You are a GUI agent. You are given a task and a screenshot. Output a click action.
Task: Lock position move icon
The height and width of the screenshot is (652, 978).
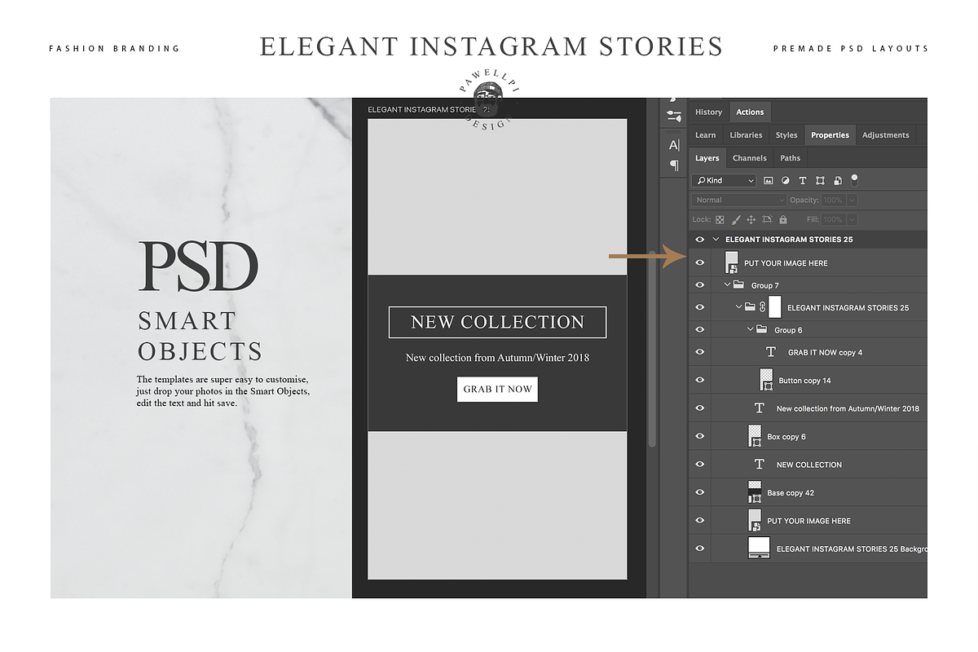tap(751, 220)
